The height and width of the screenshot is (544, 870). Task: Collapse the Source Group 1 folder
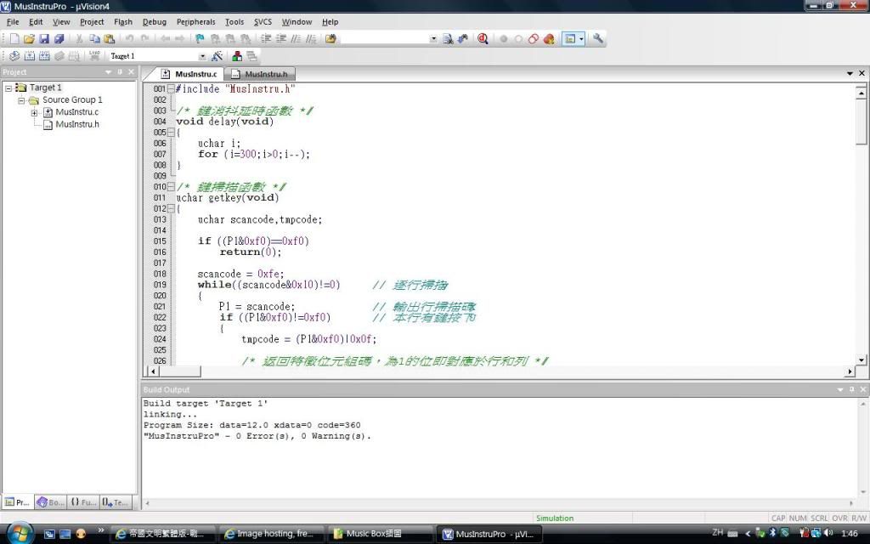pos(22,100)
